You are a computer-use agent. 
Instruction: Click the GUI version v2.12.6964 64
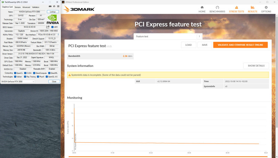179,81
